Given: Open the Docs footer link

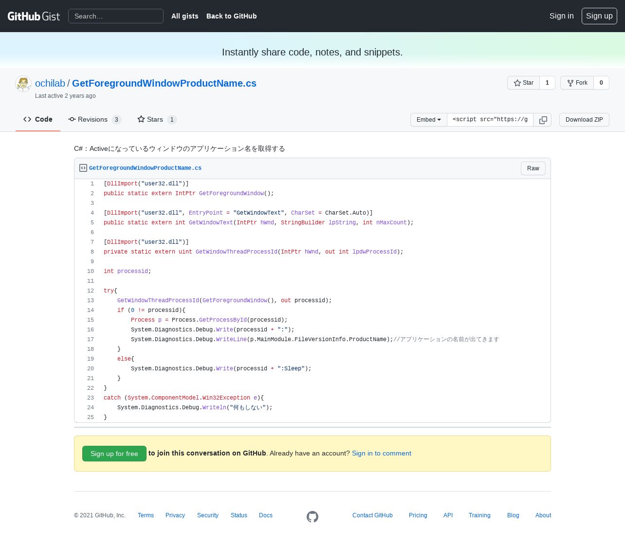Looking at the screenshot, I should pyautogui.click(x=266, y=515).
